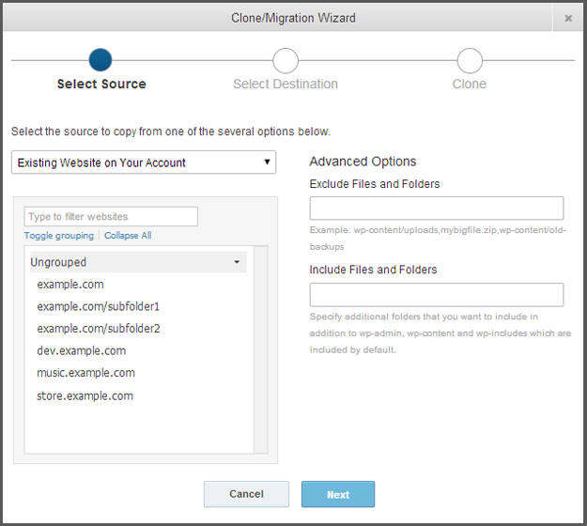
Task: Open the Existing Website on Your Account dropdown
Action: click(144, 162)
